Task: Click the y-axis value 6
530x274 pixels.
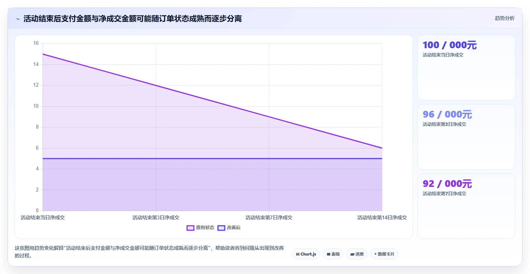Action: (37, 148)
